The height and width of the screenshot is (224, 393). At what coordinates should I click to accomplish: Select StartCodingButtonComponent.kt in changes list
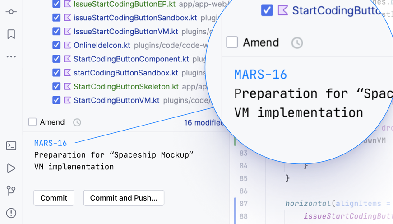131,59
